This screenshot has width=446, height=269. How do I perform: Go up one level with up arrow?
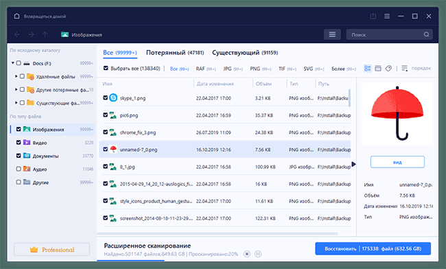point(45,34)
